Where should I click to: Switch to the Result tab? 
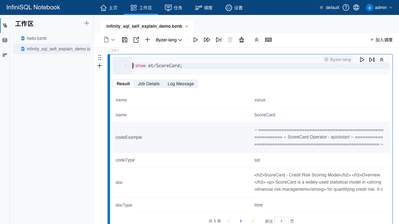(x=123, y=84)
